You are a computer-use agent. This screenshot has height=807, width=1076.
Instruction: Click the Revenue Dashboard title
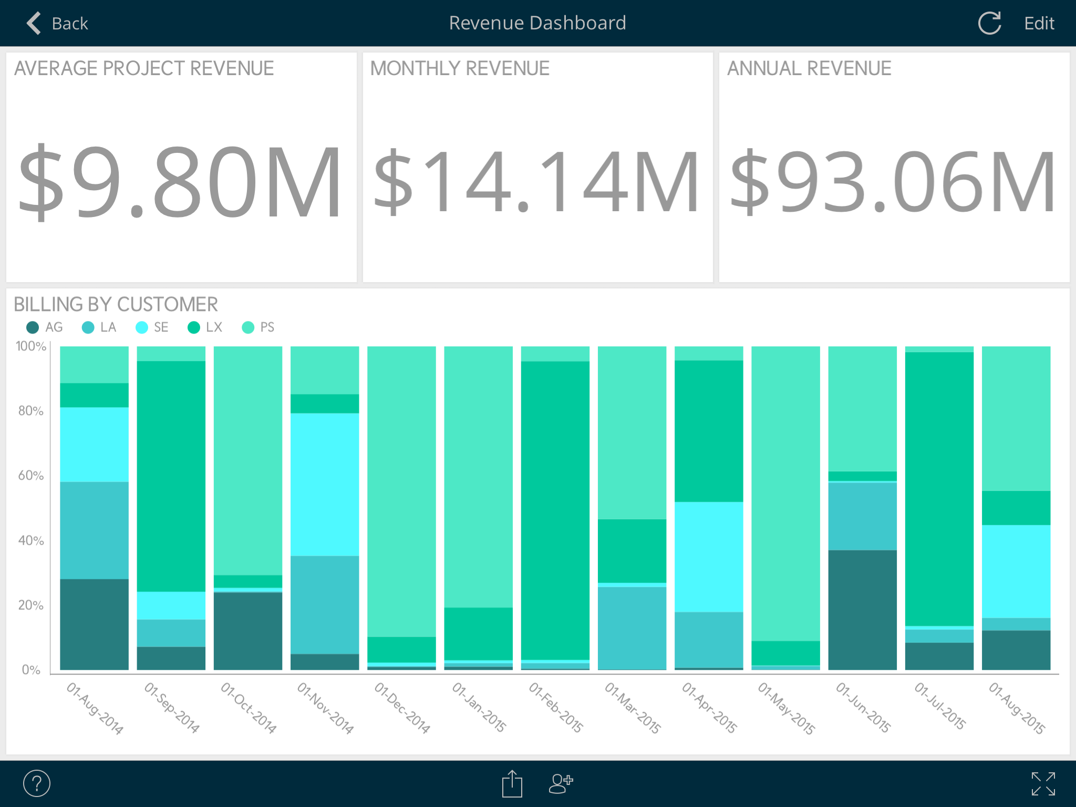point(537,23)
